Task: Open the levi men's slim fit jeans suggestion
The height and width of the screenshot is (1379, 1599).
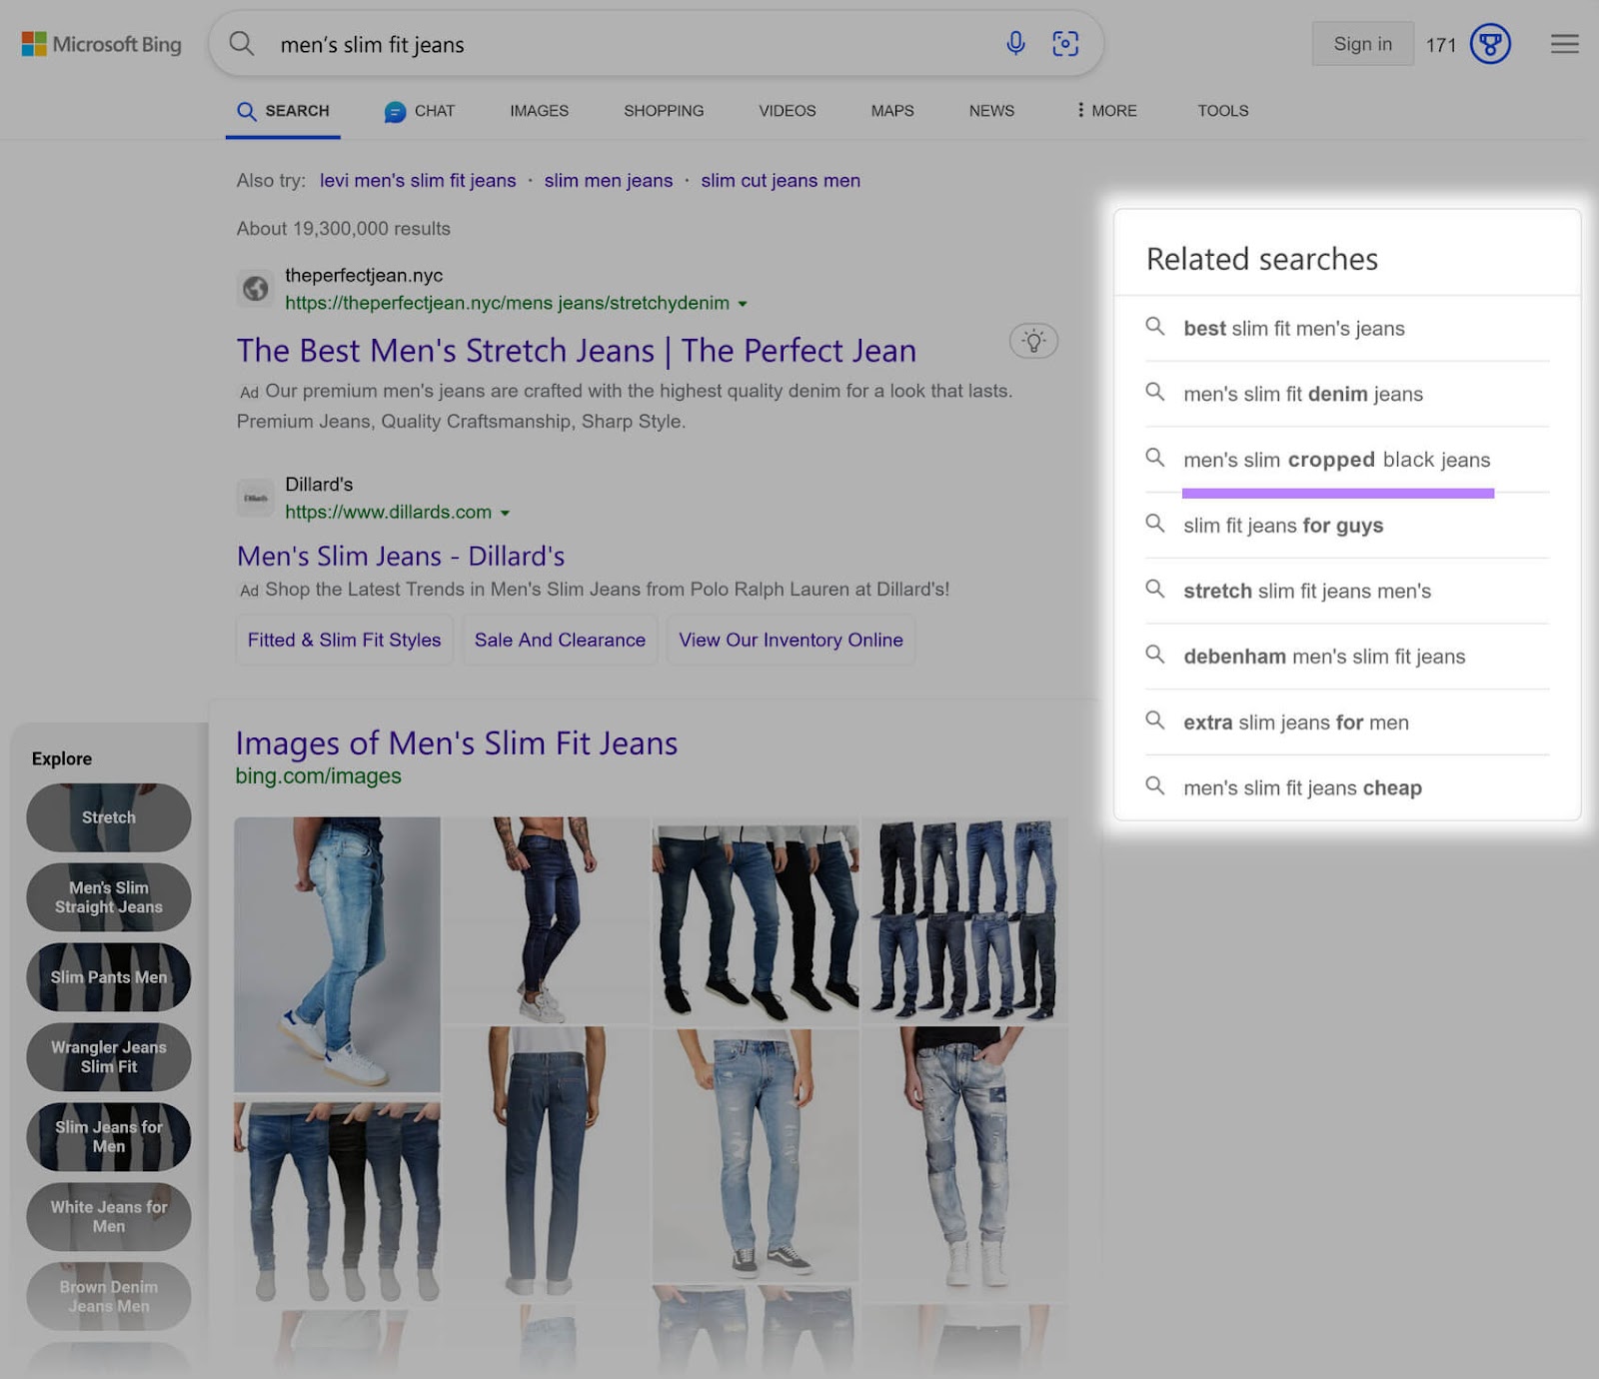Action: click(418, 180)
